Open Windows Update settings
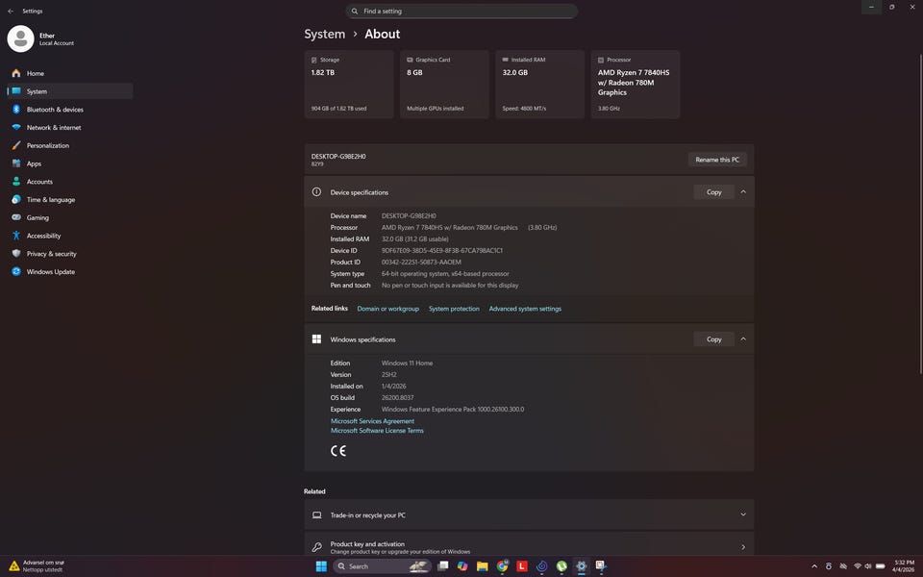Image resolution: width=923 pixels, height=577 pixels. pyautogui.click(x=69, y=272)
